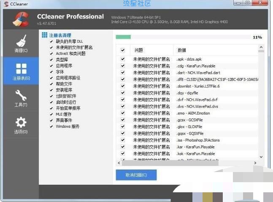
Task: Click the vertical scrollbar down arrow
Action: tap(261, 157)
